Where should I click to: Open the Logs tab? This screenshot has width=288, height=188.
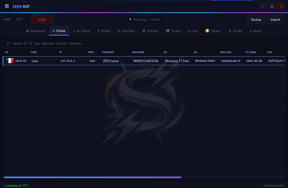pyautogui.click(x=193, y=31)
